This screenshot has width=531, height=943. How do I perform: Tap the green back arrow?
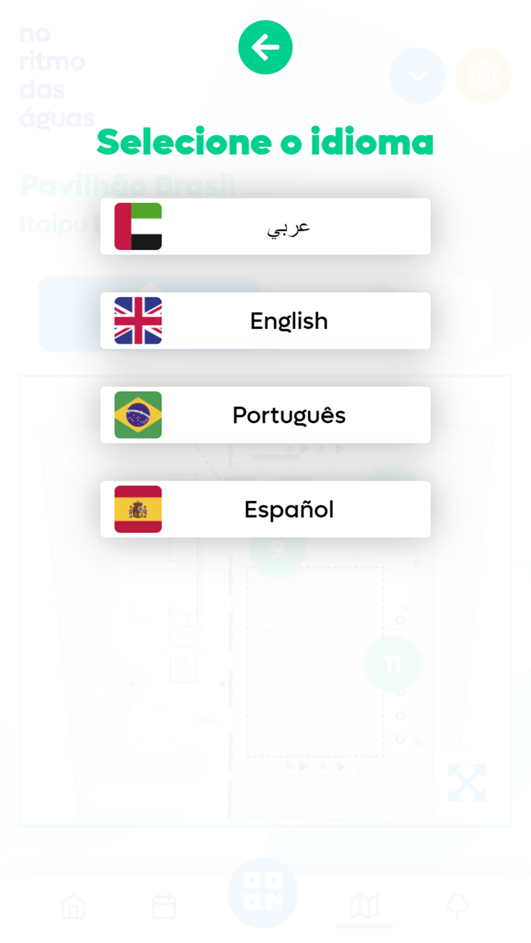265,48
